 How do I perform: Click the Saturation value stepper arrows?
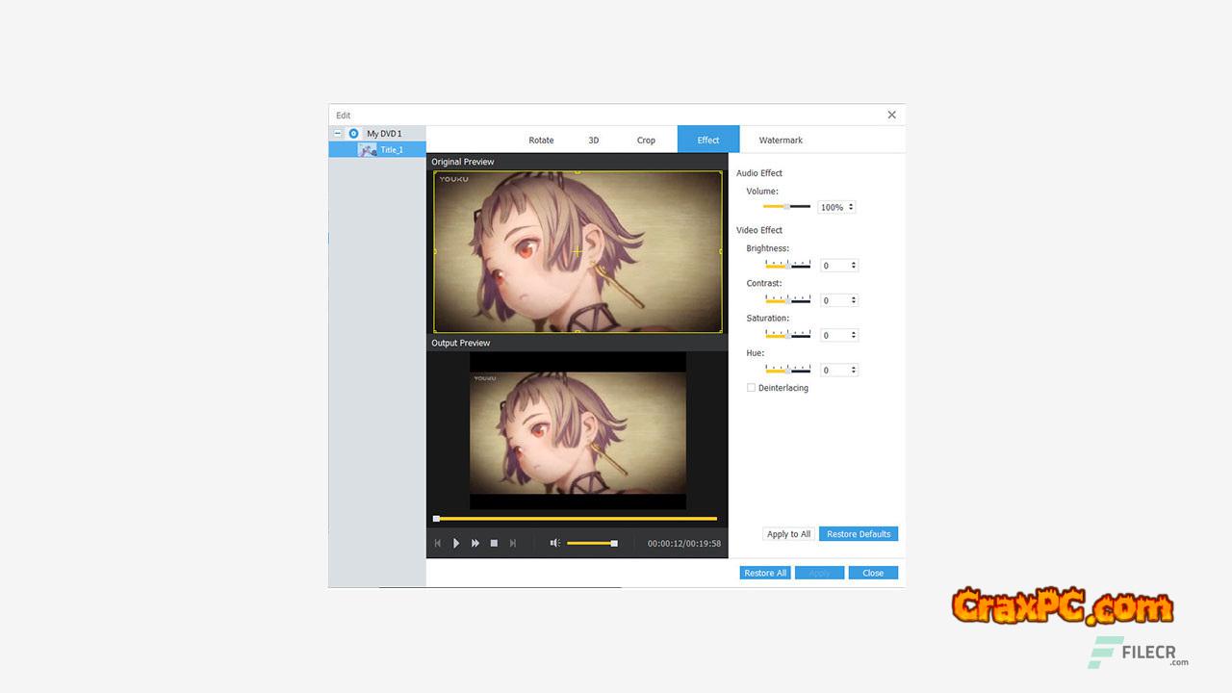pyautogui.click(x=854, y=335)
